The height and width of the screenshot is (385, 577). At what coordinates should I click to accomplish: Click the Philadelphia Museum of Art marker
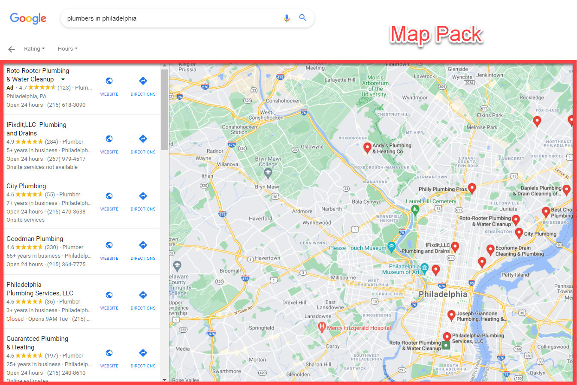click(x=424, y=268)
